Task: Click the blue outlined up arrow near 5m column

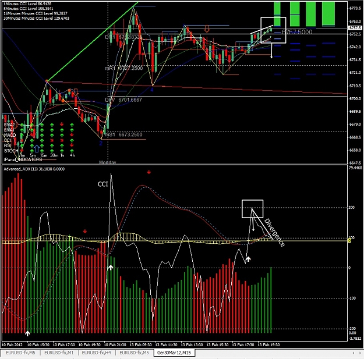Action: 37,148
